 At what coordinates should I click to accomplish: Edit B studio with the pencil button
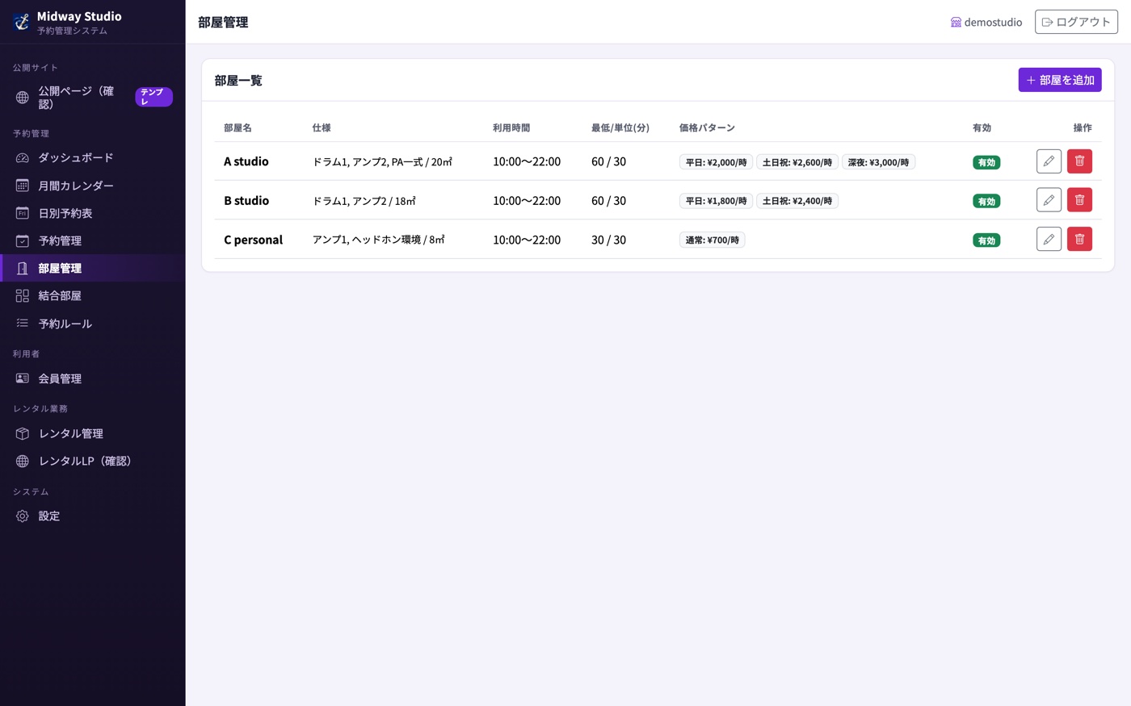1049,200
